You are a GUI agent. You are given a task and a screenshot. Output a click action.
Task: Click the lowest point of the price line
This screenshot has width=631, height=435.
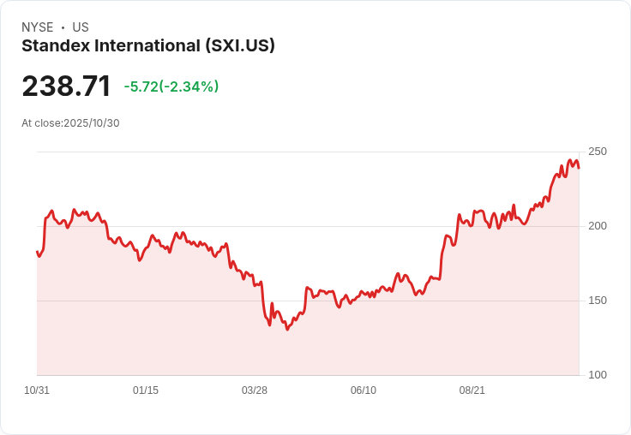(x=287, y=330)
